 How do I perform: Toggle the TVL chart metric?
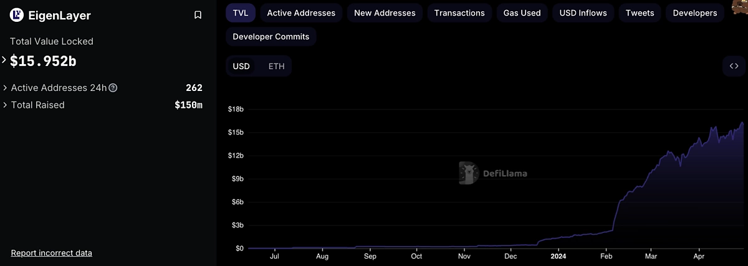(241, 12)
